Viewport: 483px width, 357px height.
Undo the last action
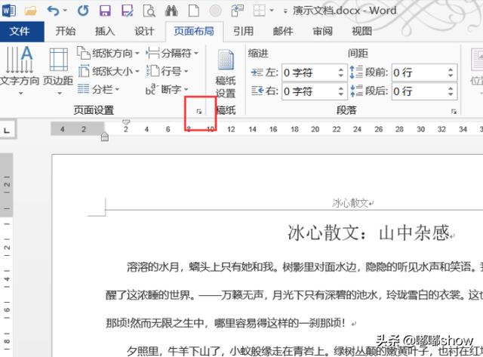(53, 11)
